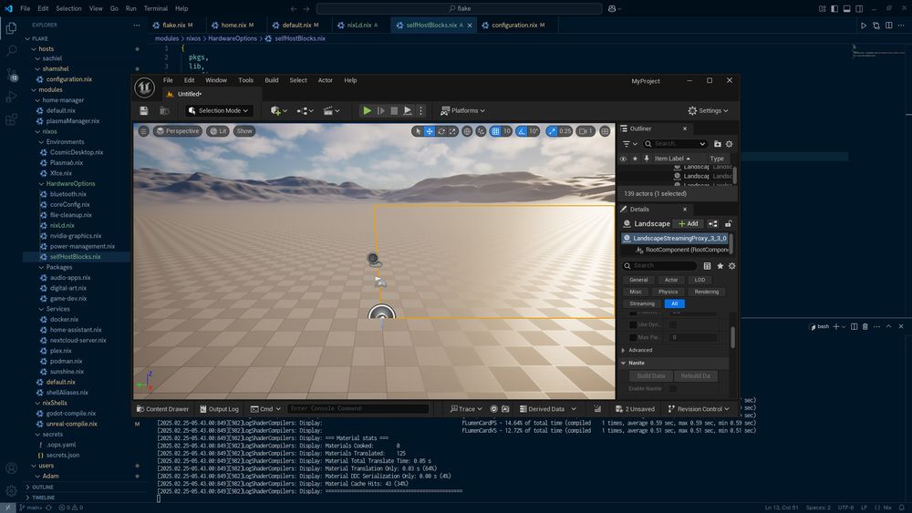Click the Content Drawer button
912x513 pixels.
pyautogui.click(x=162, y=409)
